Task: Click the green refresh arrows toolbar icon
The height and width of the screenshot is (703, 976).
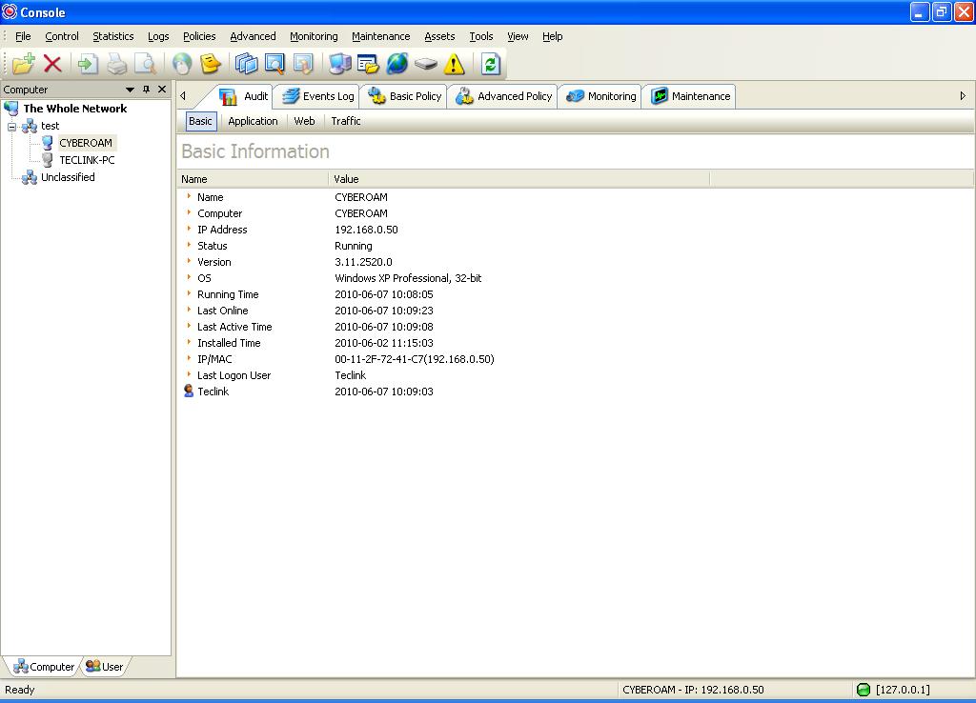Action: (491, 64)
